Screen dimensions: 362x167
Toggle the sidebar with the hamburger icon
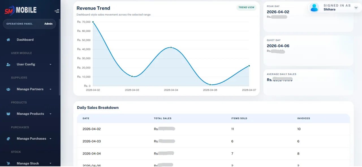(57, 11)
